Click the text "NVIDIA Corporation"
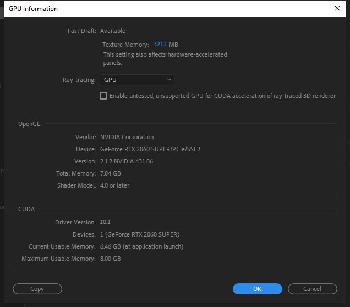350x307 pixels. 127,137
